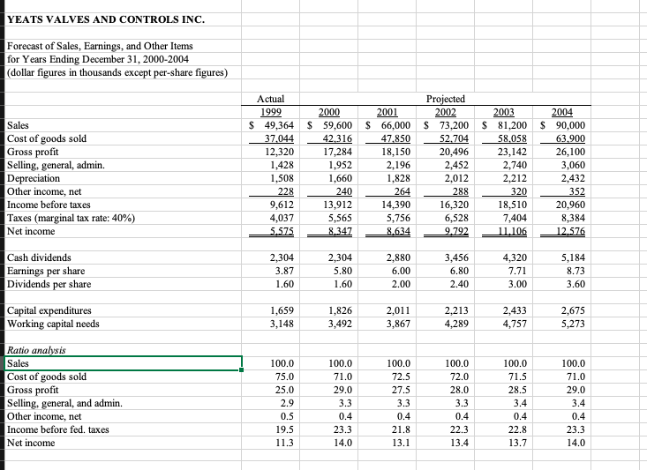Select the 'Dividends per share' label

click(49, 284)
